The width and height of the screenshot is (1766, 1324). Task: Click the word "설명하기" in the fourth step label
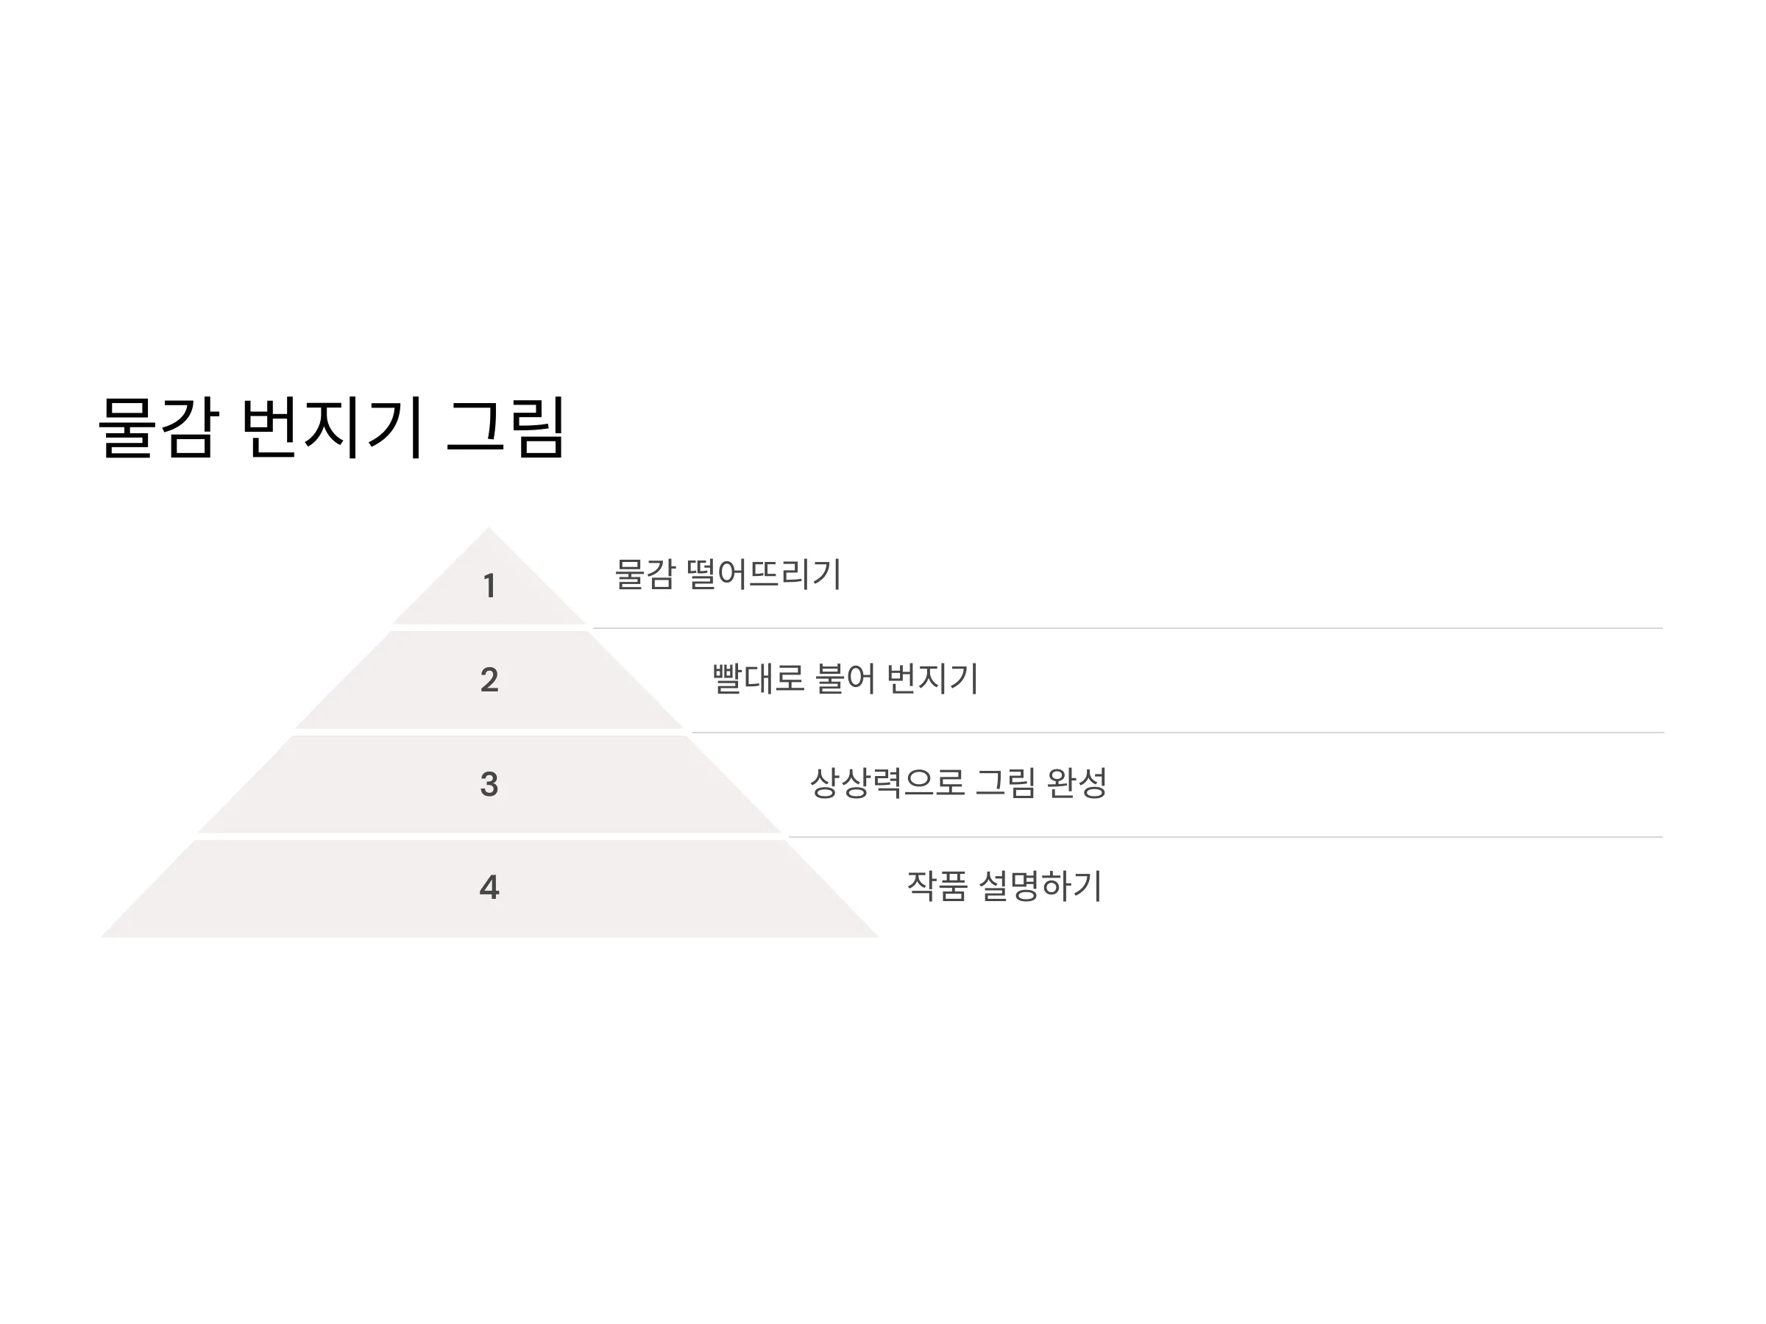pos(1040,886)
